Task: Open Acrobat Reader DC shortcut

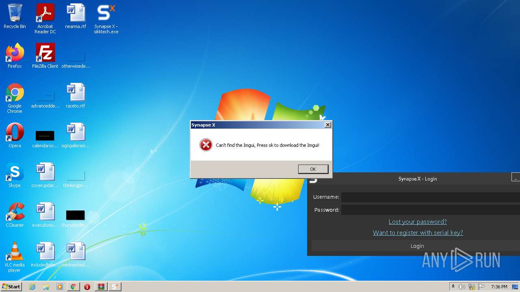Action: [x=45, y=19]
